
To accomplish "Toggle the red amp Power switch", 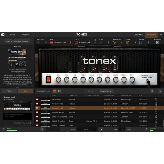I will coord(48,80).
